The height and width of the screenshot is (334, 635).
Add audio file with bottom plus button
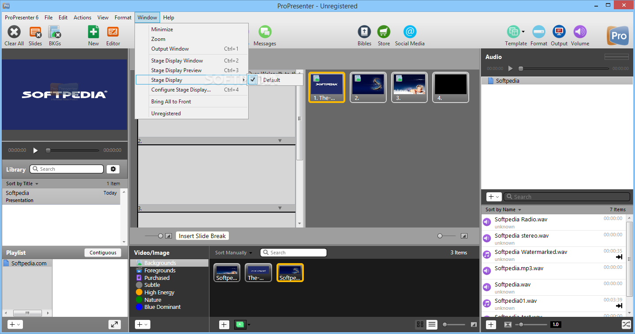click(491, 324)
